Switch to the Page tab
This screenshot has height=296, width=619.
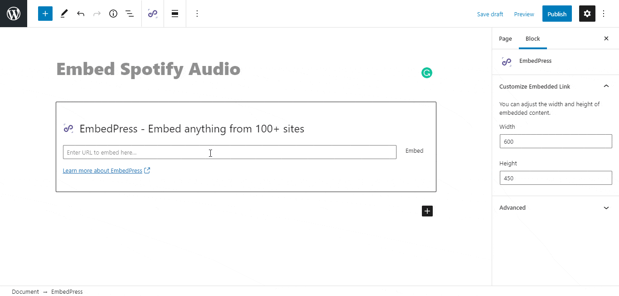click(x=505, y=38)
